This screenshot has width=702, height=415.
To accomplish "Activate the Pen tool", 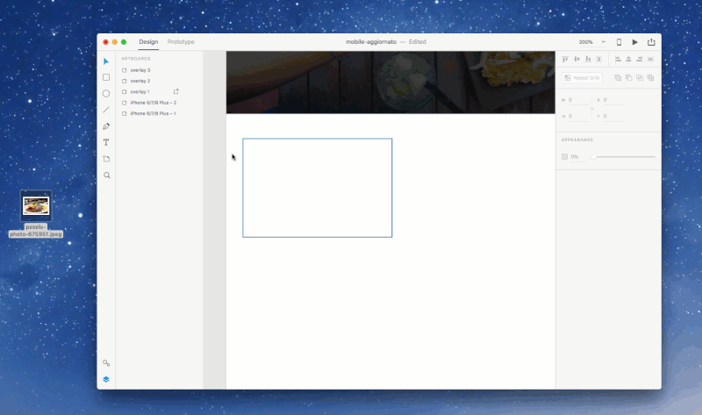I will pyautogui.click(x=106, y=126).
